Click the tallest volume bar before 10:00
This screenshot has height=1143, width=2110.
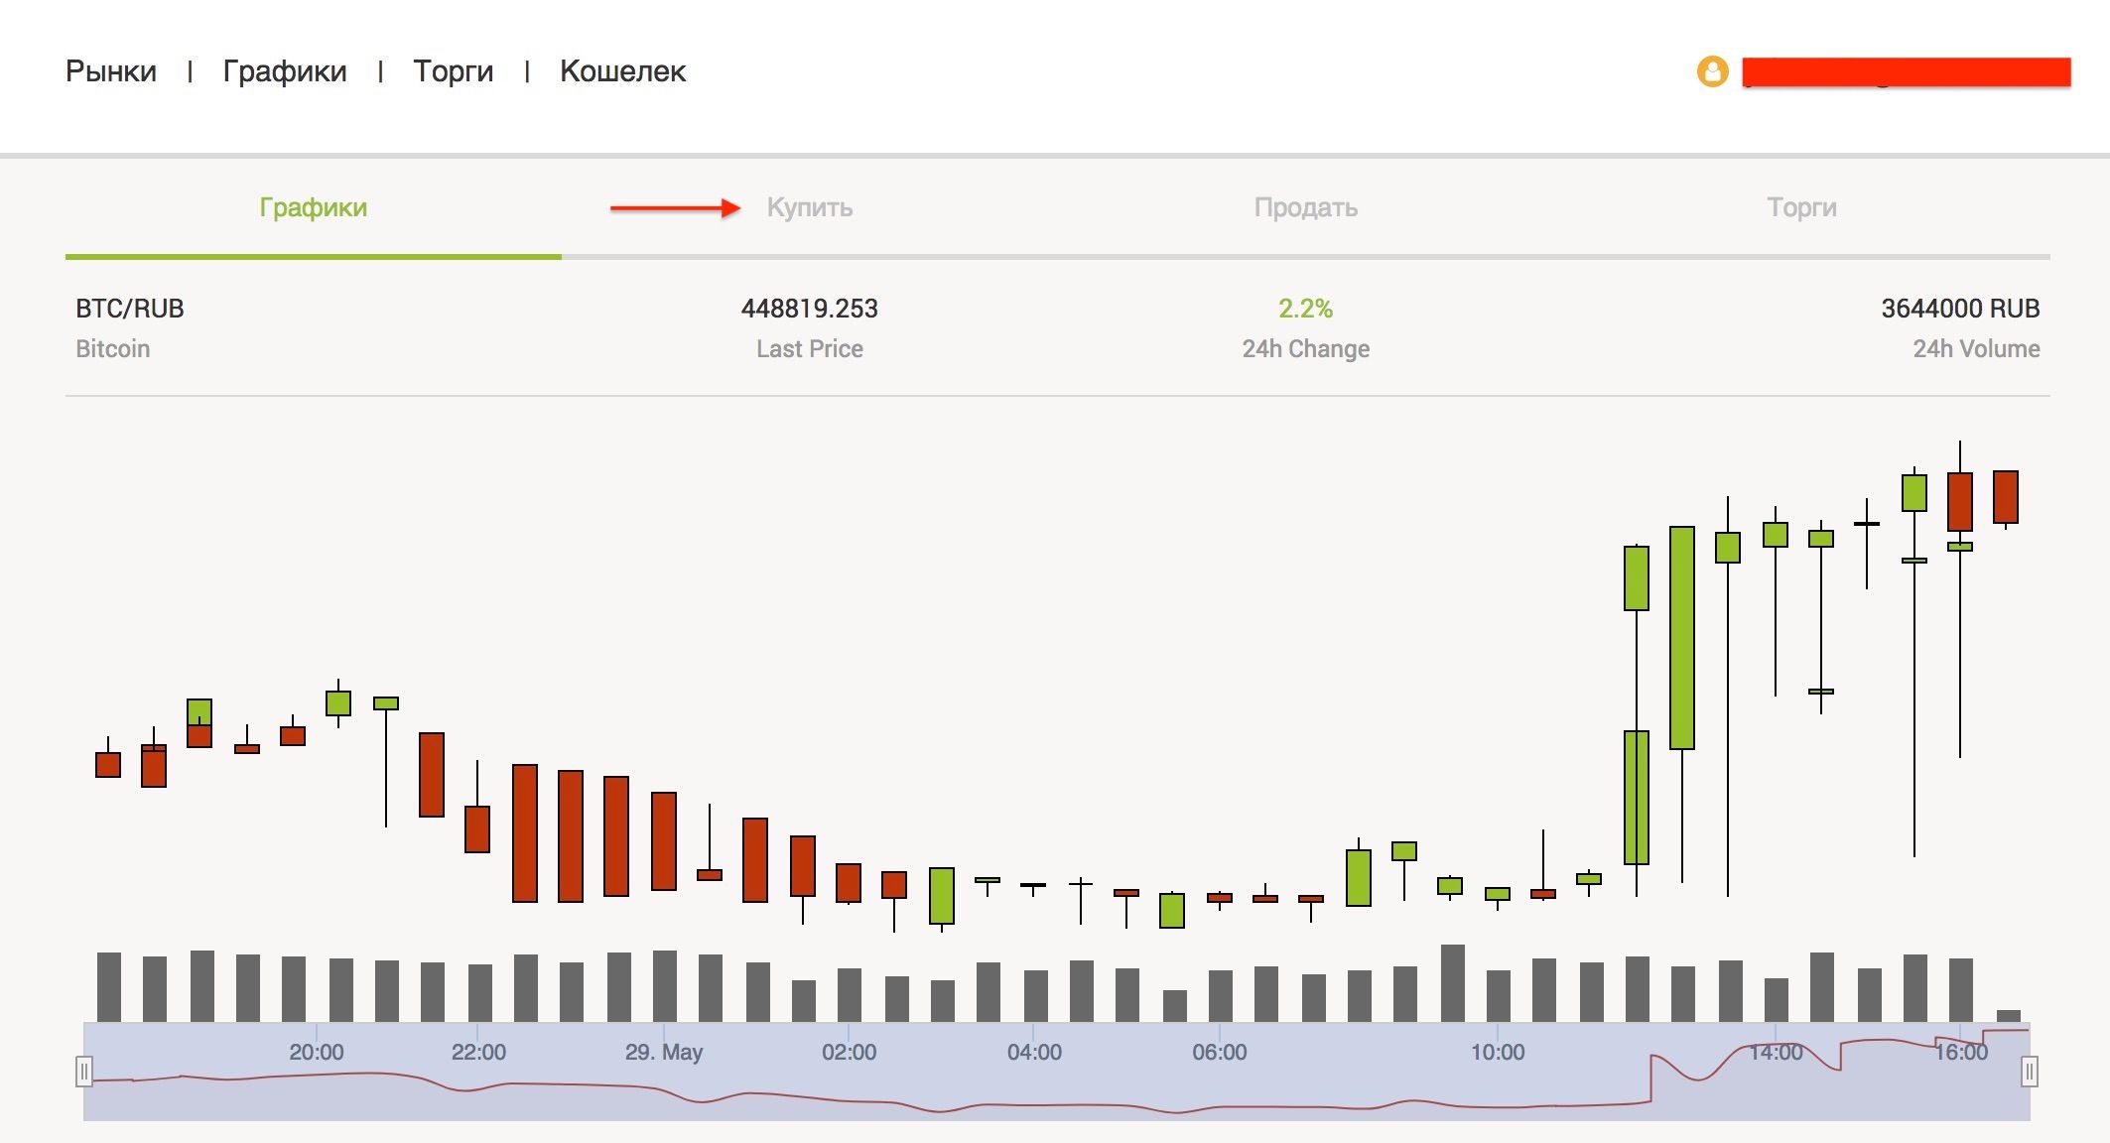point(1453,983)
